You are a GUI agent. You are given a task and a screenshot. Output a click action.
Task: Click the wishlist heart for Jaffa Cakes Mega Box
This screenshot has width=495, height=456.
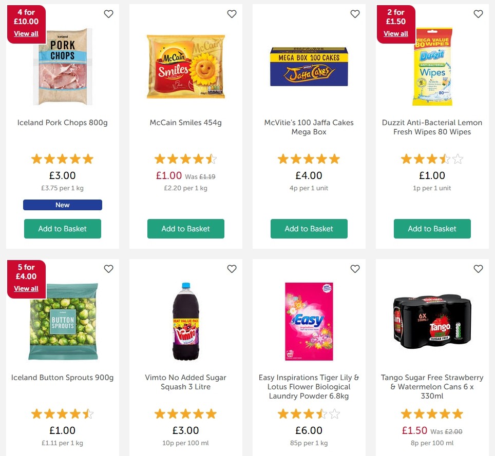coord(355,14)
